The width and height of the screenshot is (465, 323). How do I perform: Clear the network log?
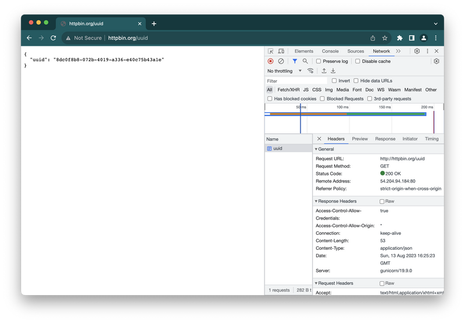tap(281, 61)
